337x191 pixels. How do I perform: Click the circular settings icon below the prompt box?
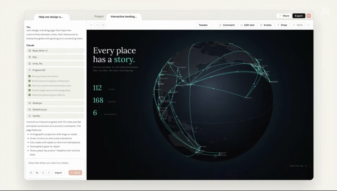(x=31, y=173)
